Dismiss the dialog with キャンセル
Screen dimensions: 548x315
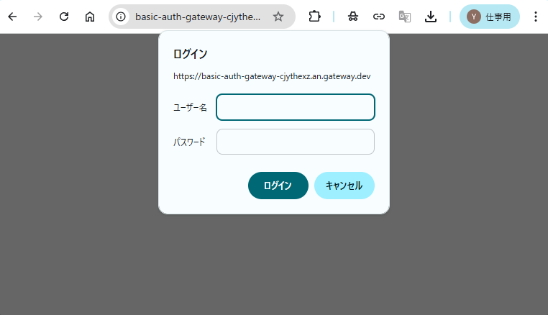[x=344, y=186]
